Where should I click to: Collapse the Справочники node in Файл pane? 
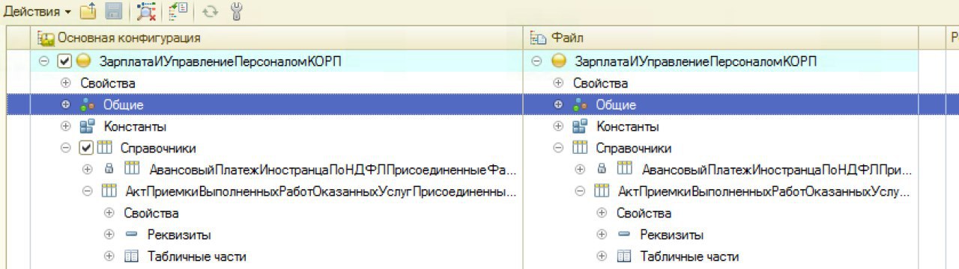click(558, 148)
